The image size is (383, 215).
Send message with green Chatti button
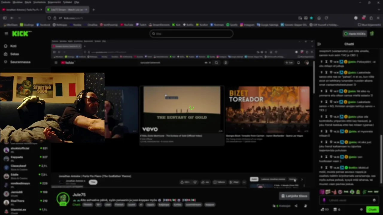(x=372, y=210)
